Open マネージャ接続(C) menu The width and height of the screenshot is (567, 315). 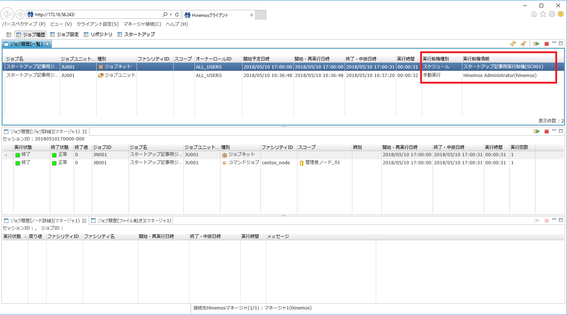(x=142, y=24)
